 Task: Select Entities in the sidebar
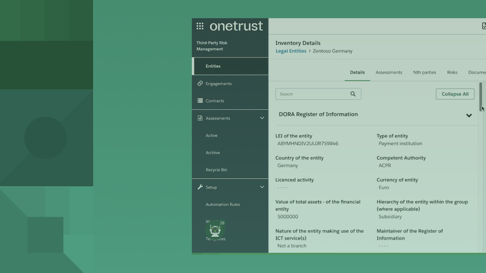pos(213,66)
